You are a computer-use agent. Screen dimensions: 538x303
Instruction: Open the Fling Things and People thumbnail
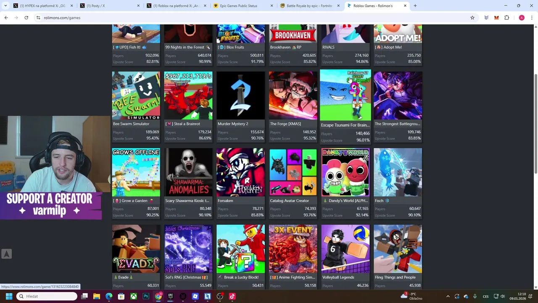pos(398,249)
